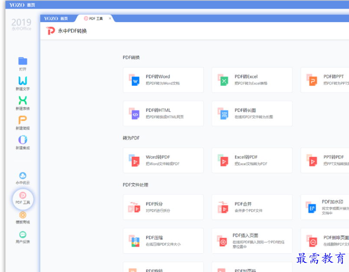Open the PDF拆分 card title
The height and width of the screenshot is (272, 349).
coord(154,204)
